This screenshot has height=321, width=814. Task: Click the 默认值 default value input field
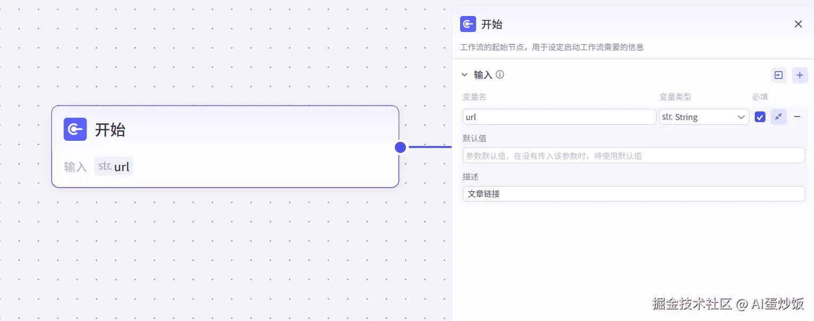pos(634,156)
